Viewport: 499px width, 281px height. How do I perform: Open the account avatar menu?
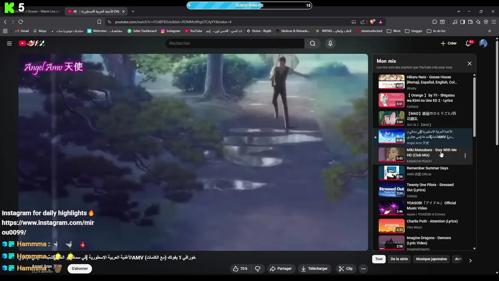[483, 43]
